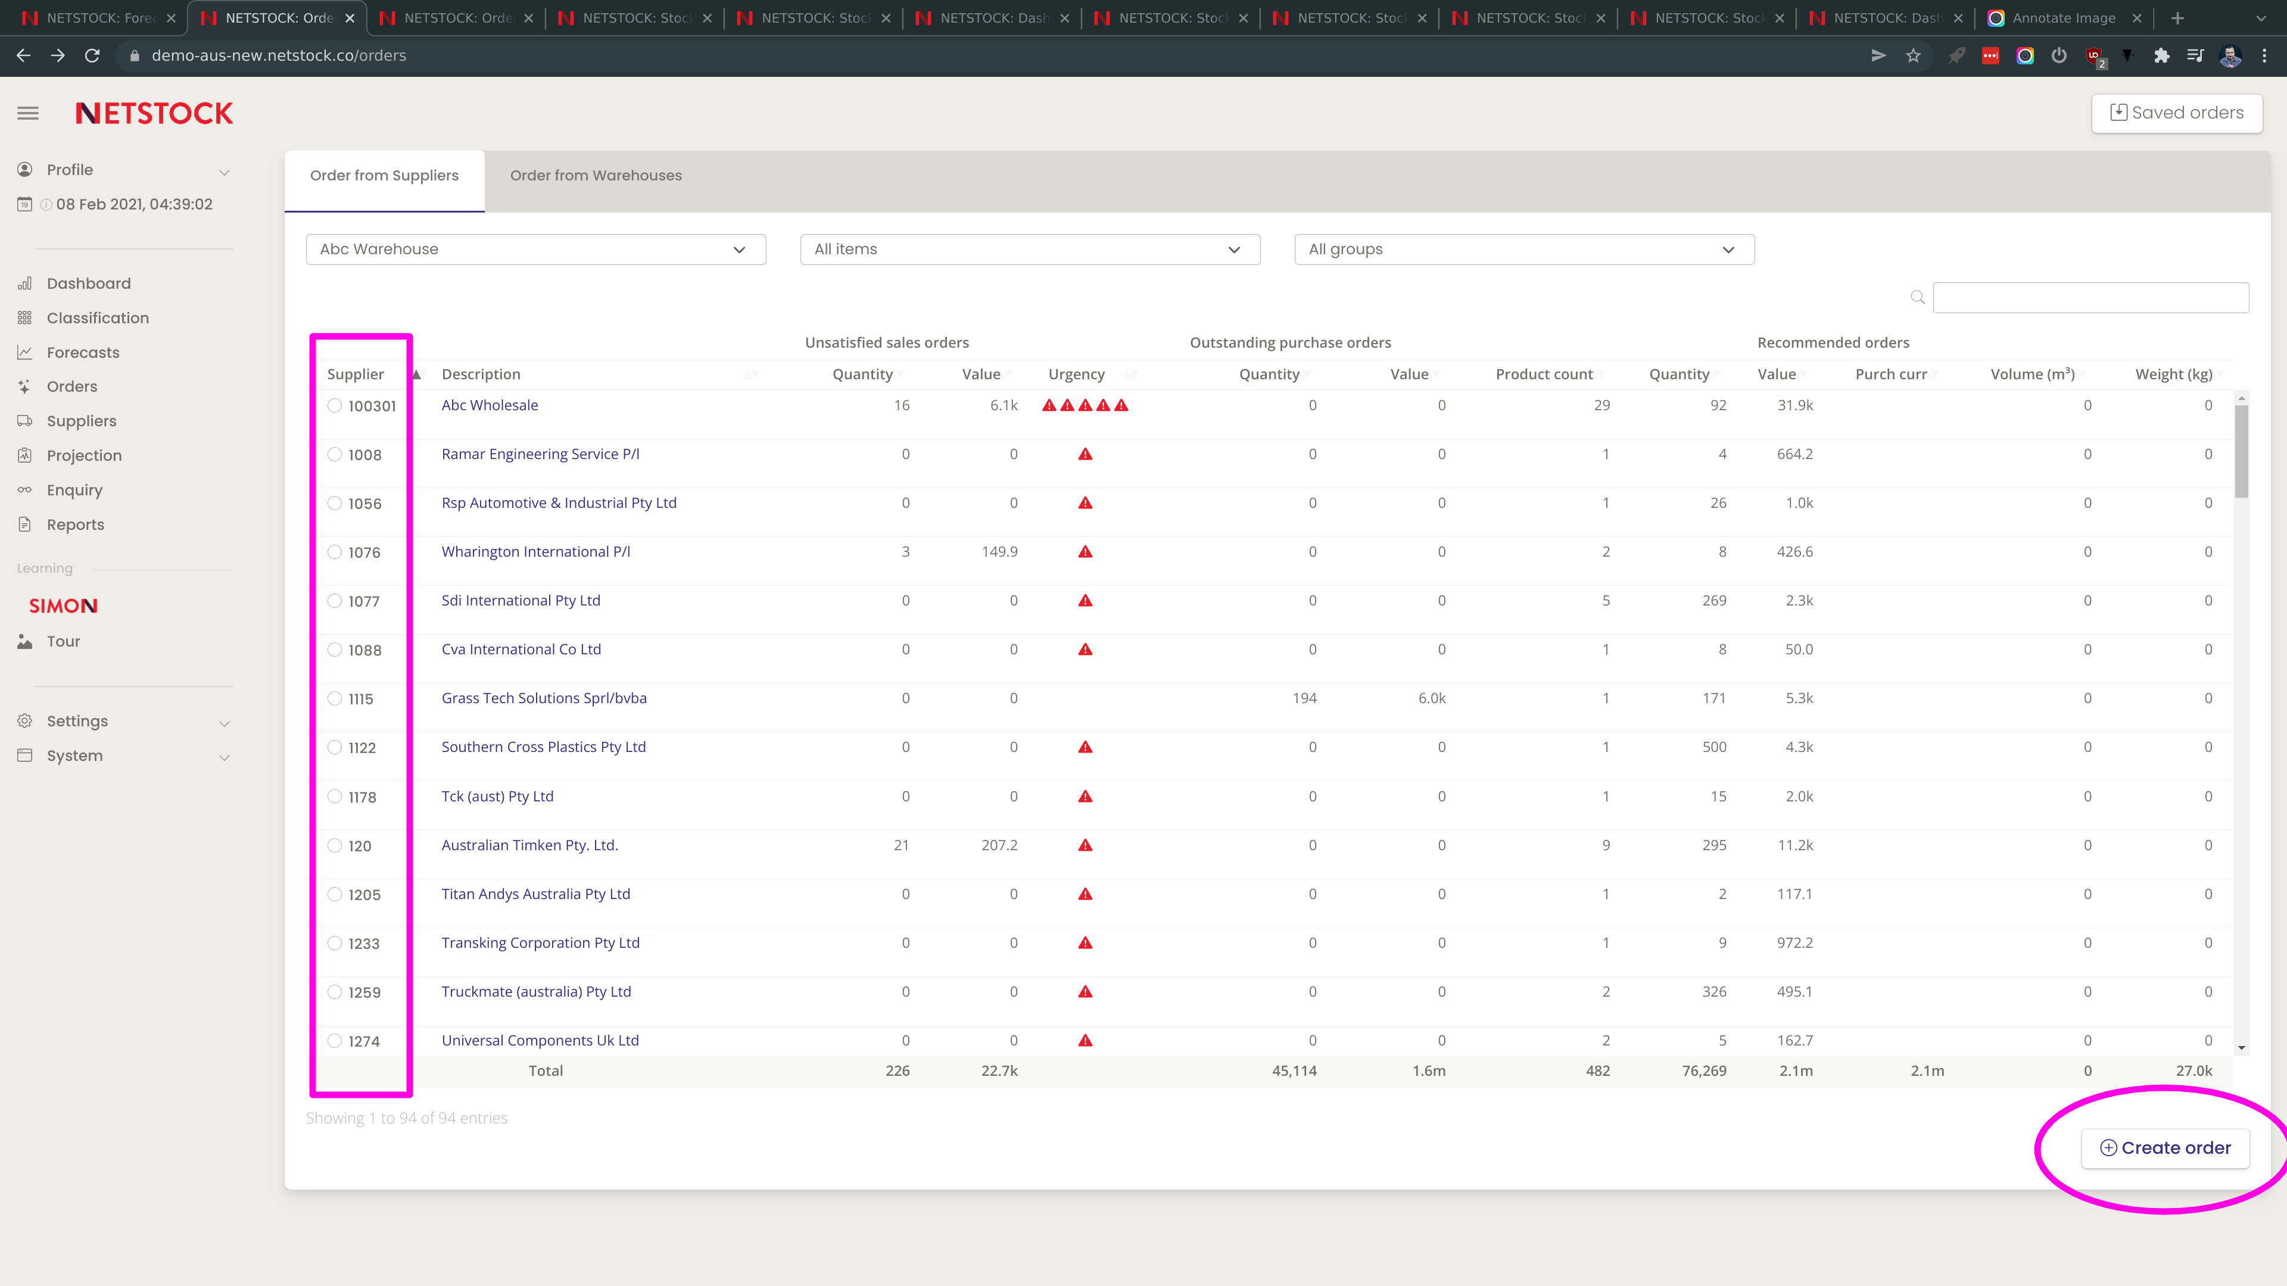Click the search magnifier icon
This screenshot has width=2287, height=1286.
1917,297
